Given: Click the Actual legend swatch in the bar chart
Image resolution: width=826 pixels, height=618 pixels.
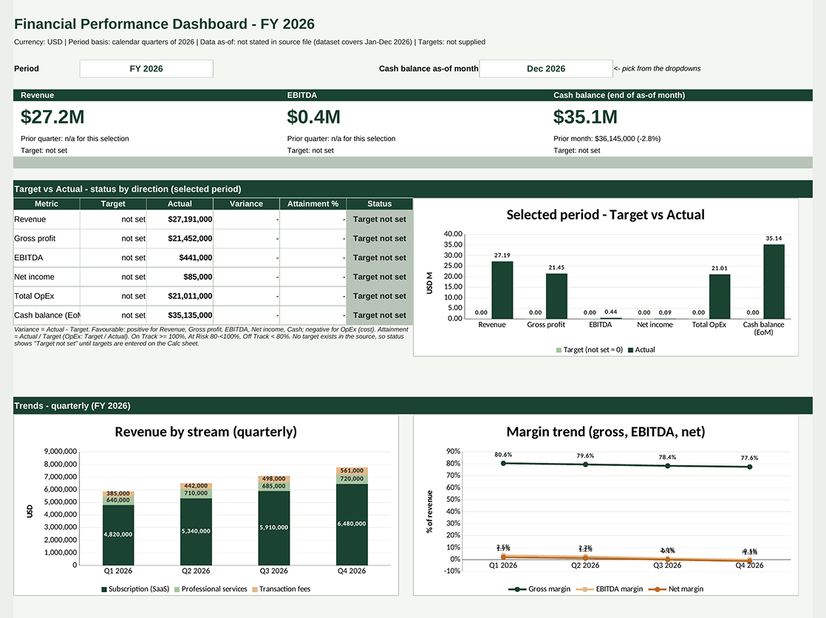Looking at the screenshot, I should [x=630, y=350].
